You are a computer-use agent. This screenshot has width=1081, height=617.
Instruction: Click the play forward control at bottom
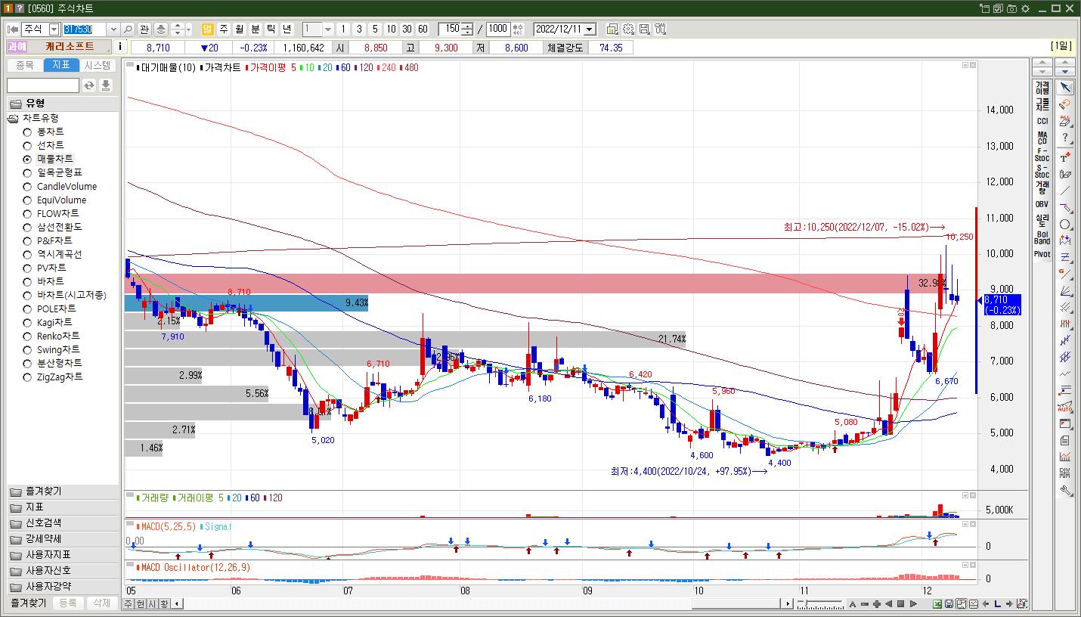913,603
